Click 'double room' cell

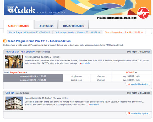[76, 80]
